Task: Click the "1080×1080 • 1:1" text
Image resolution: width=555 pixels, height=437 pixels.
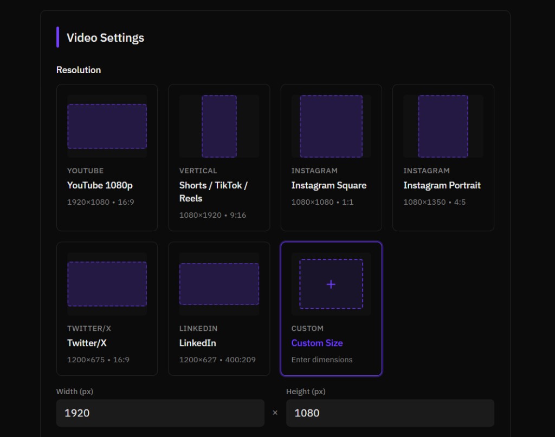Action: pyautogui.click(x=322, y=202)
